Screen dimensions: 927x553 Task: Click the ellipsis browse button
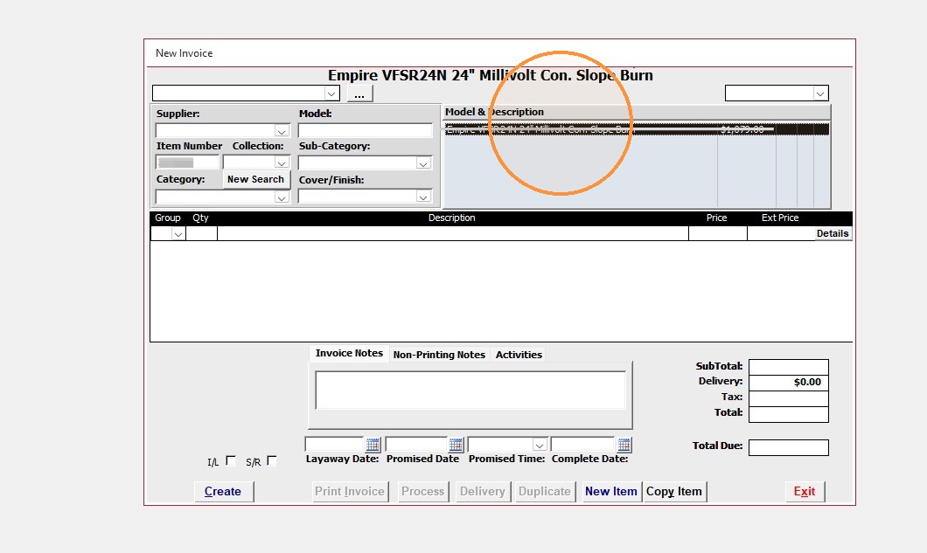point(359,93)
